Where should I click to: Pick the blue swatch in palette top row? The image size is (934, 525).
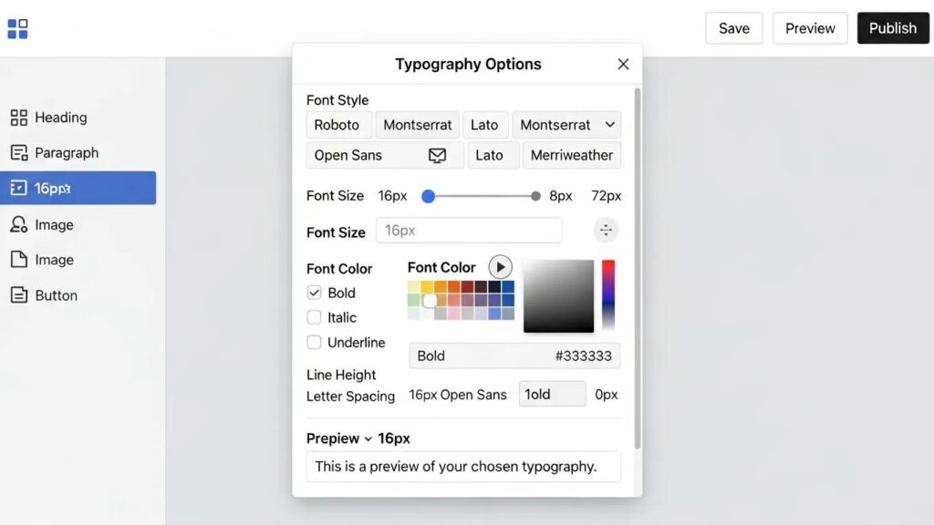point(507,286)
